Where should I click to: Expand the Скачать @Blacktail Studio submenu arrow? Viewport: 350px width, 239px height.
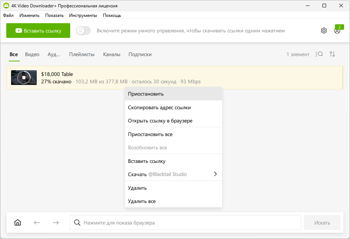215,174
